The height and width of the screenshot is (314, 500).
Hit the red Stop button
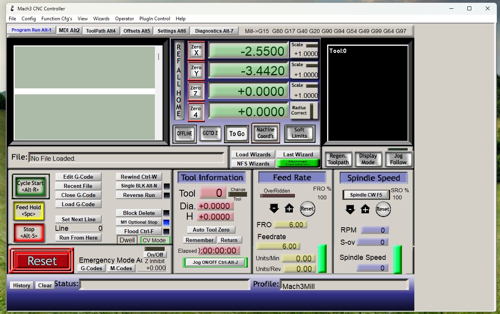(29, 232)
